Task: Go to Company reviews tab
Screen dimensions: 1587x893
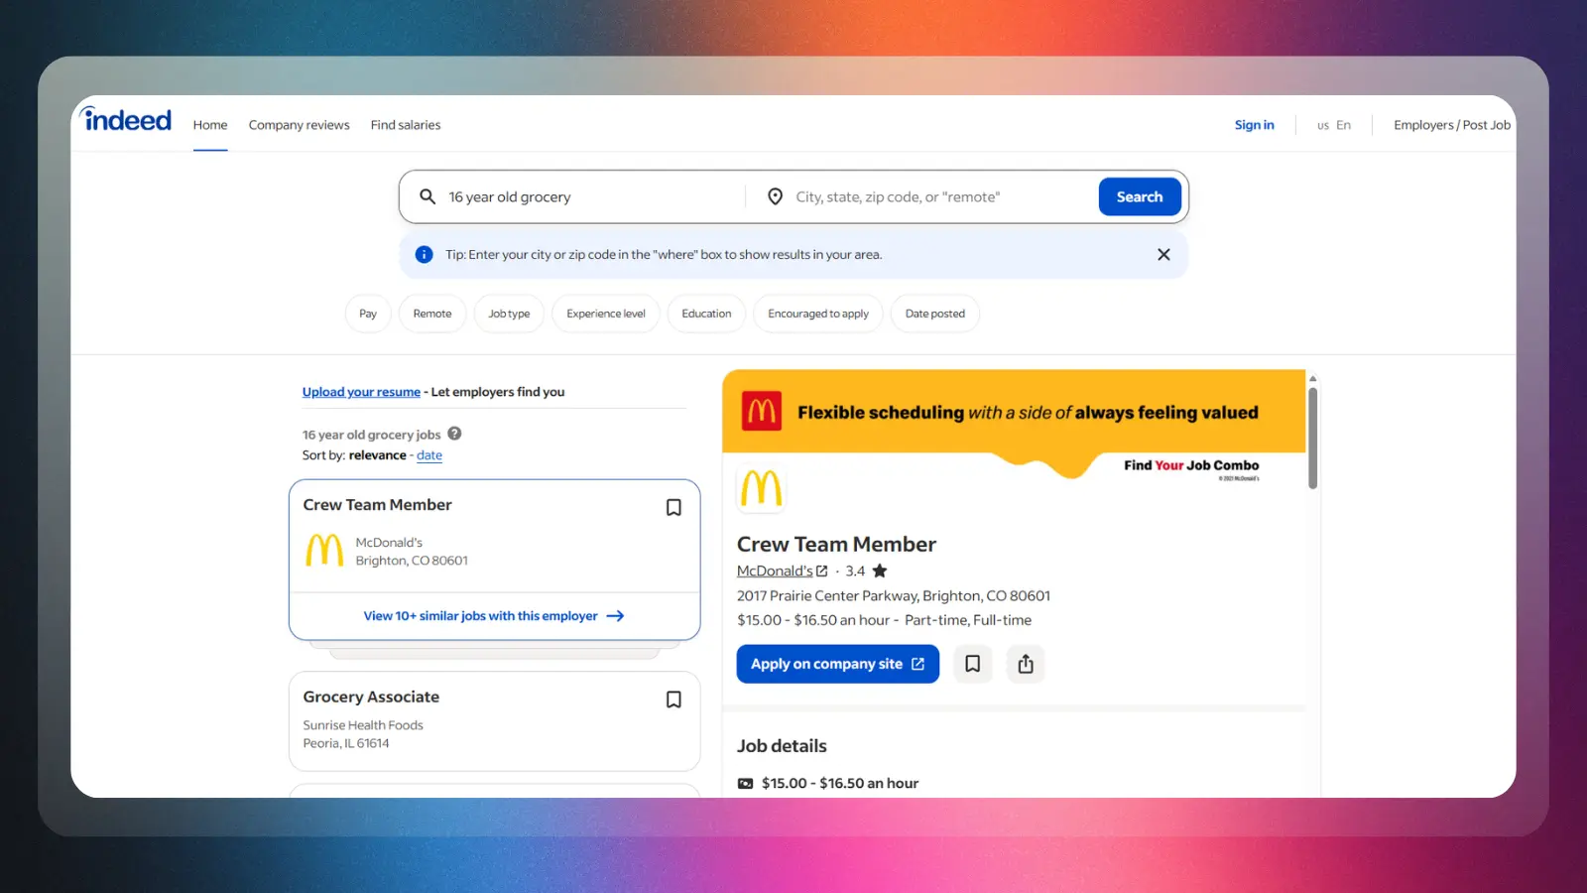Action: 300,125
